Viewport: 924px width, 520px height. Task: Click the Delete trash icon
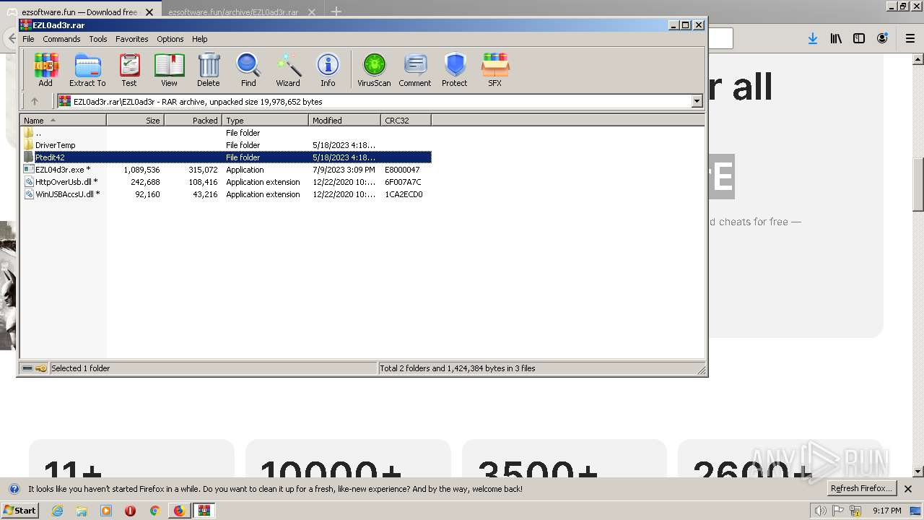coord(209,70)
